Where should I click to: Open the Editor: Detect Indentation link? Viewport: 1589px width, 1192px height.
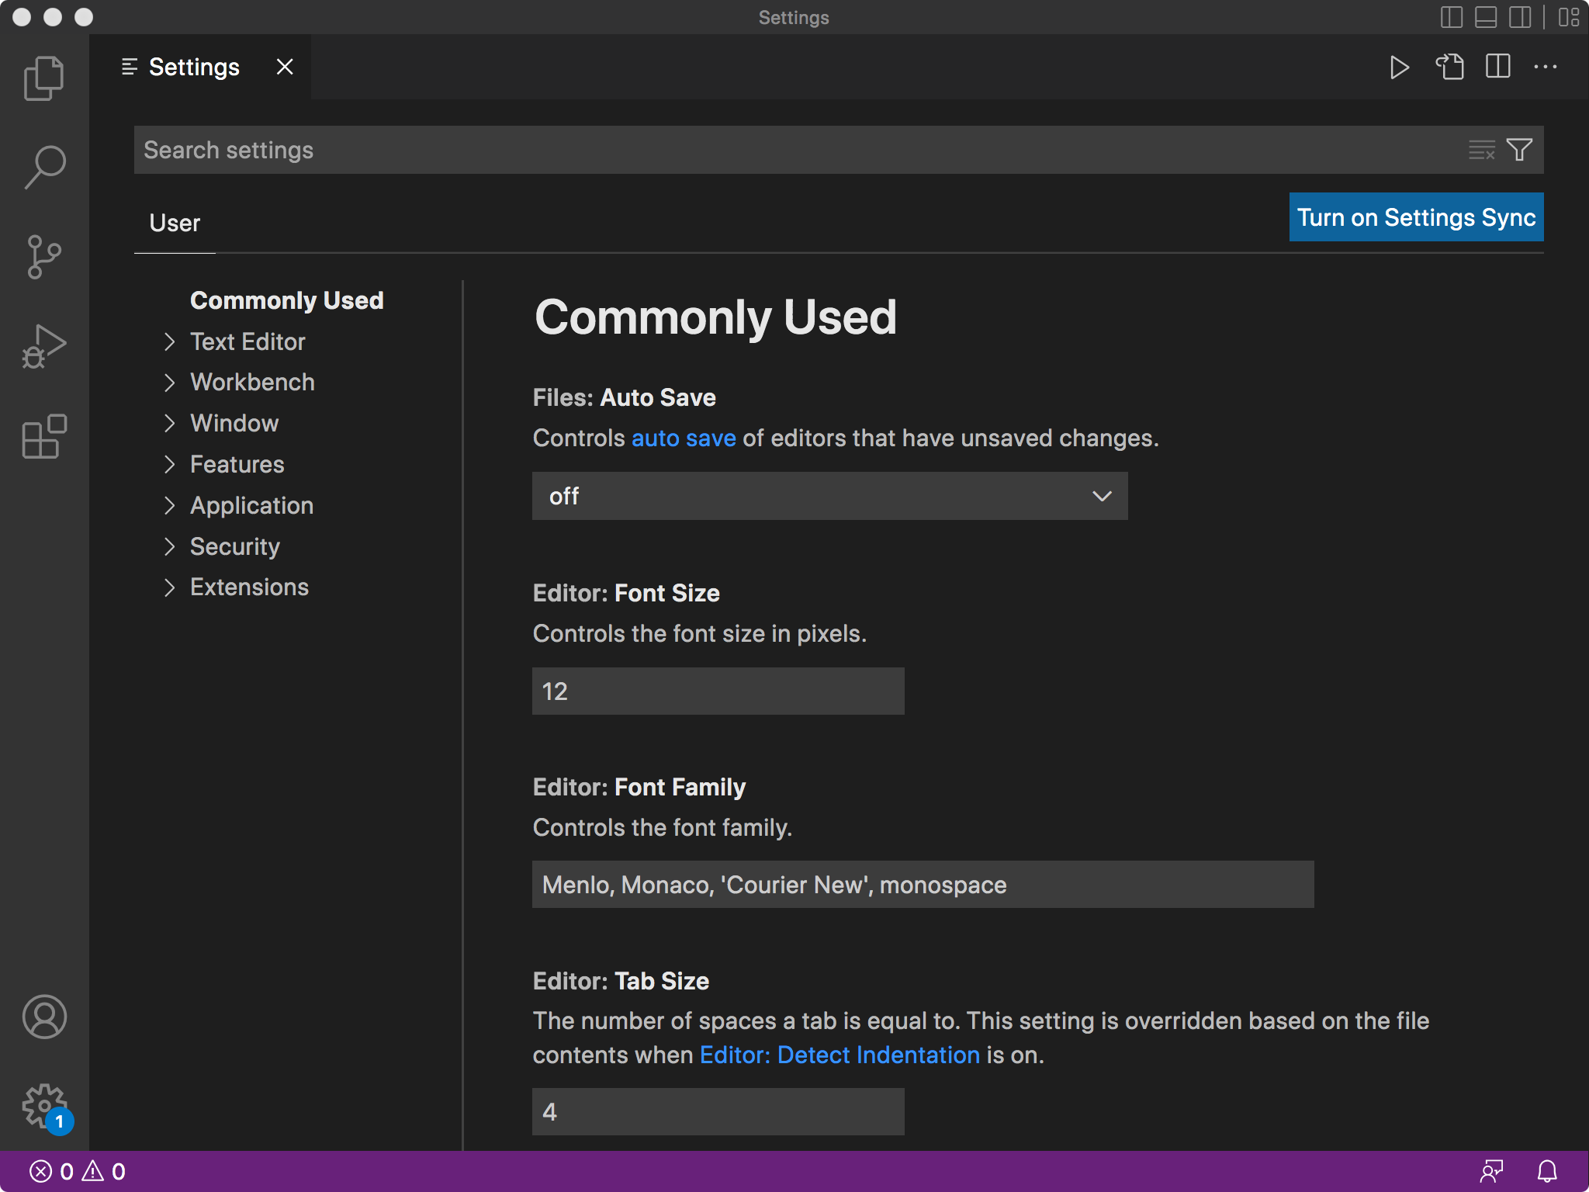click(x=839, y=1055)
